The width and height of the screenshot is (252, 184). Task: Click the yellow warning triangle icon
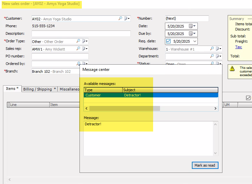pos(232,69)
